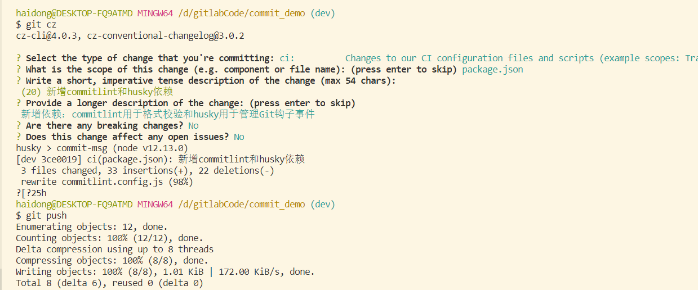Click the "package.json" scope answer

pos(492,70)
